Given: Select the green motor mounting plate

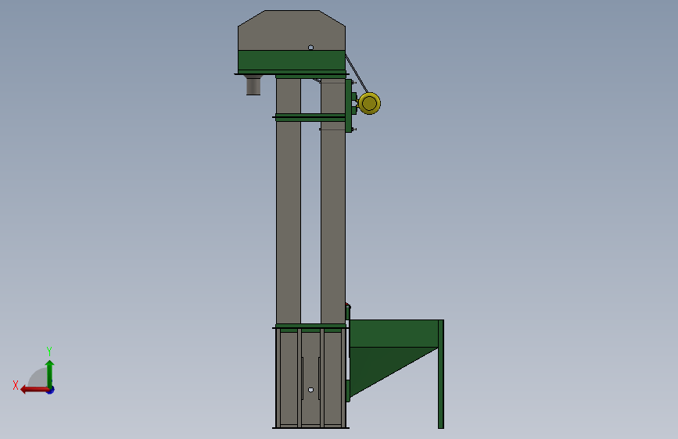Looking at the screenshot, I should point(349,105).
